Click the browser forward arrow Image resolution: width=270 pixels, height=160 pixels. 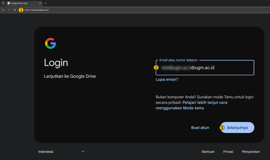coord(9,10)
